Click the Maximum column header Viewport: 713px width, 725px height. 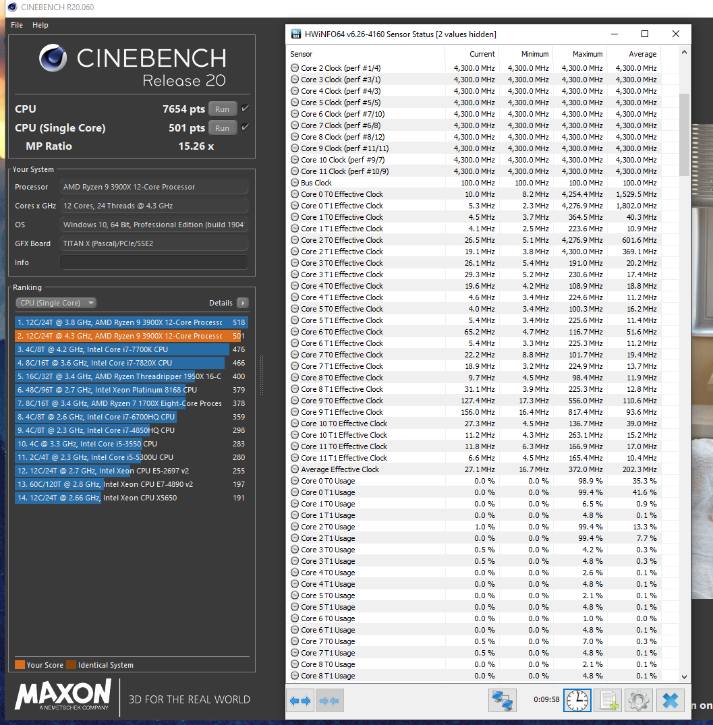pos(580,54)
